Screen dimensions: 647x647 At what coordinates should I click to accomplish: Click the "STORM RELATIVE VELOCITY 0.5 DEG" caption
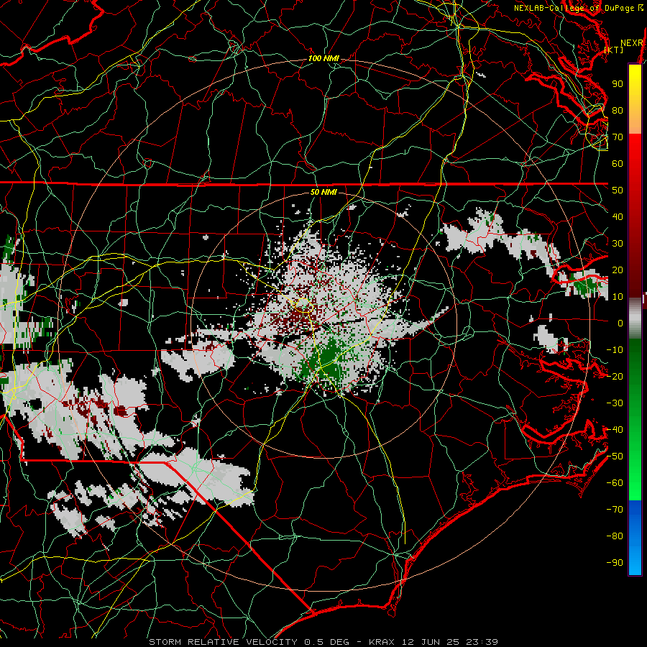(x=249, y=642)
